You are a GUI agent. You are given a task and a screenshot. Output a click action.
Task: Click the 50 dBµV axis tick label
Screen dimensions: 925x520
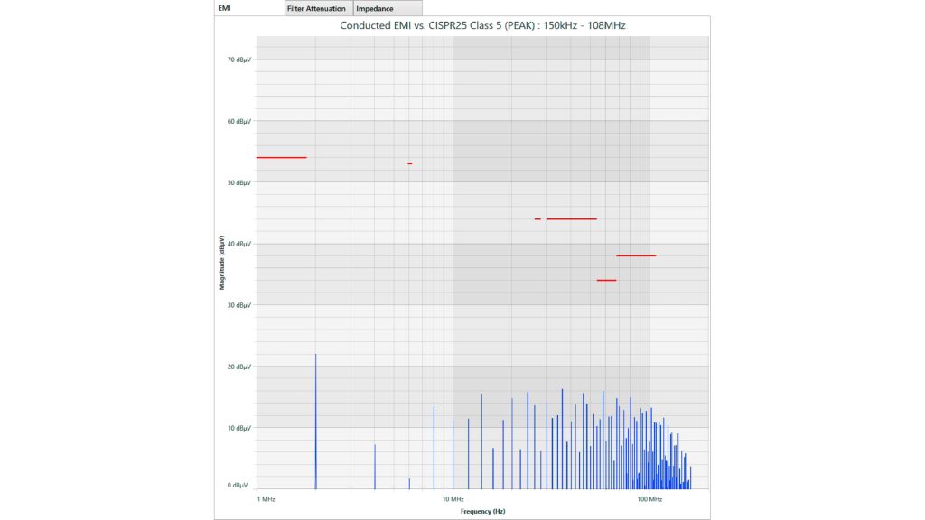238,182
